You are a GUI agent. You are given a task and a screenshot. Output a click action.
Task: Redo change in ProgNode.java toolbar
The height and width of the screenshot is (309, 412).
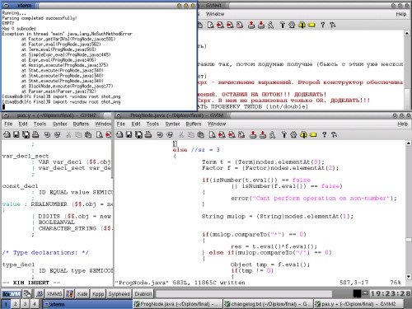170,134
